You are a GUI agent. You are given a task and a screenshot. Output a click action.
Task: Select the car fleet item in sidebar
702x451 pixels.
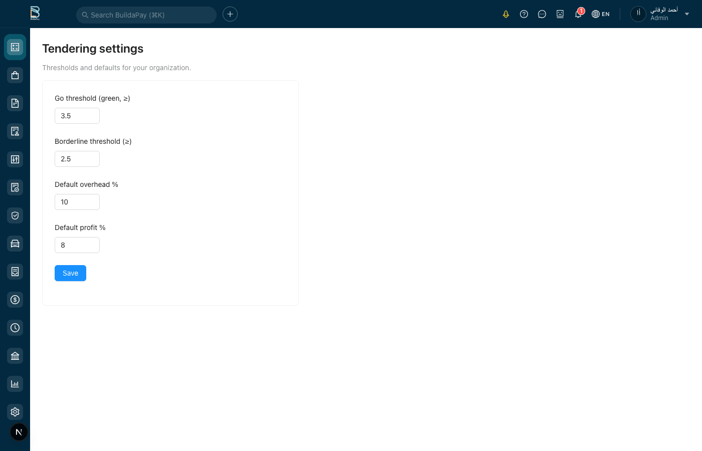pyautogui.click(x=15, y=243)
